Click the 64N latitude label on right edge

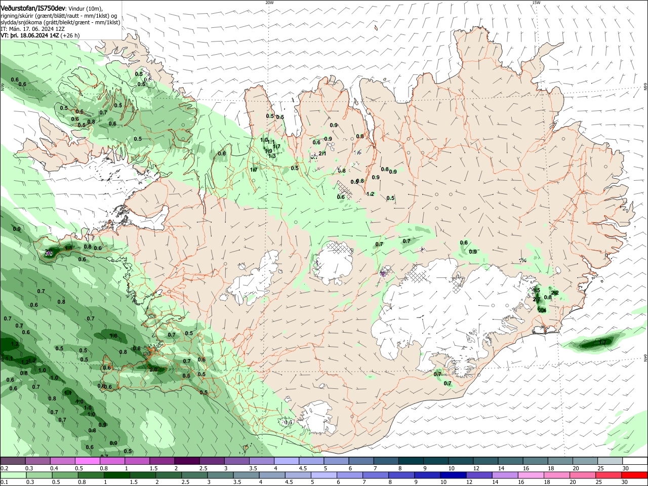[x=645, y=357]
